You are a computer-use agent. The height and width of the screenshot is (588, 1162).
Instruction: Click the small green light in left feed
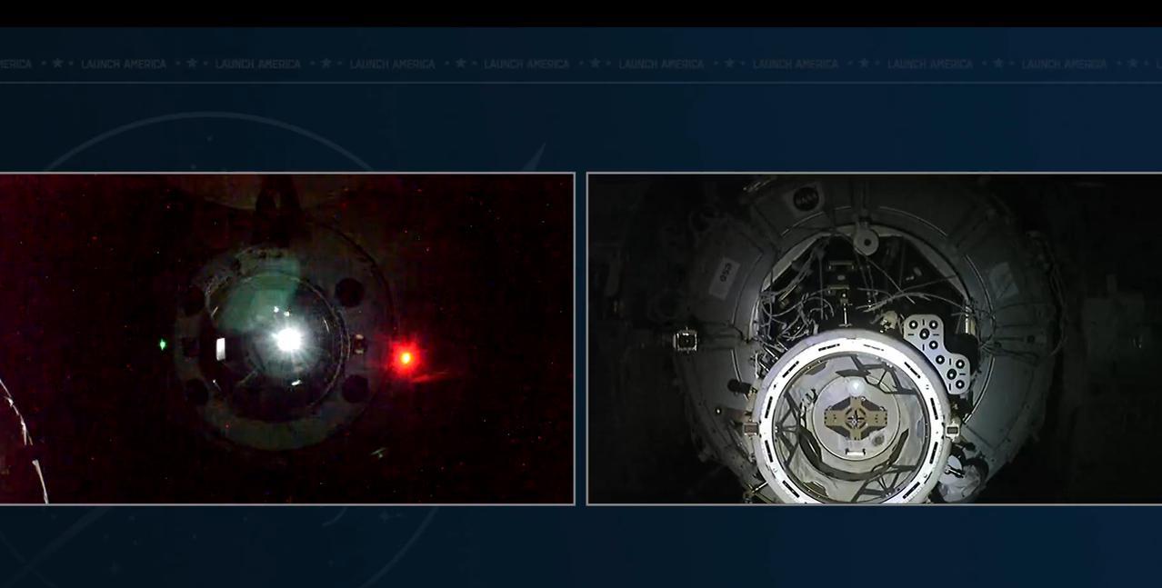(163, 344)
